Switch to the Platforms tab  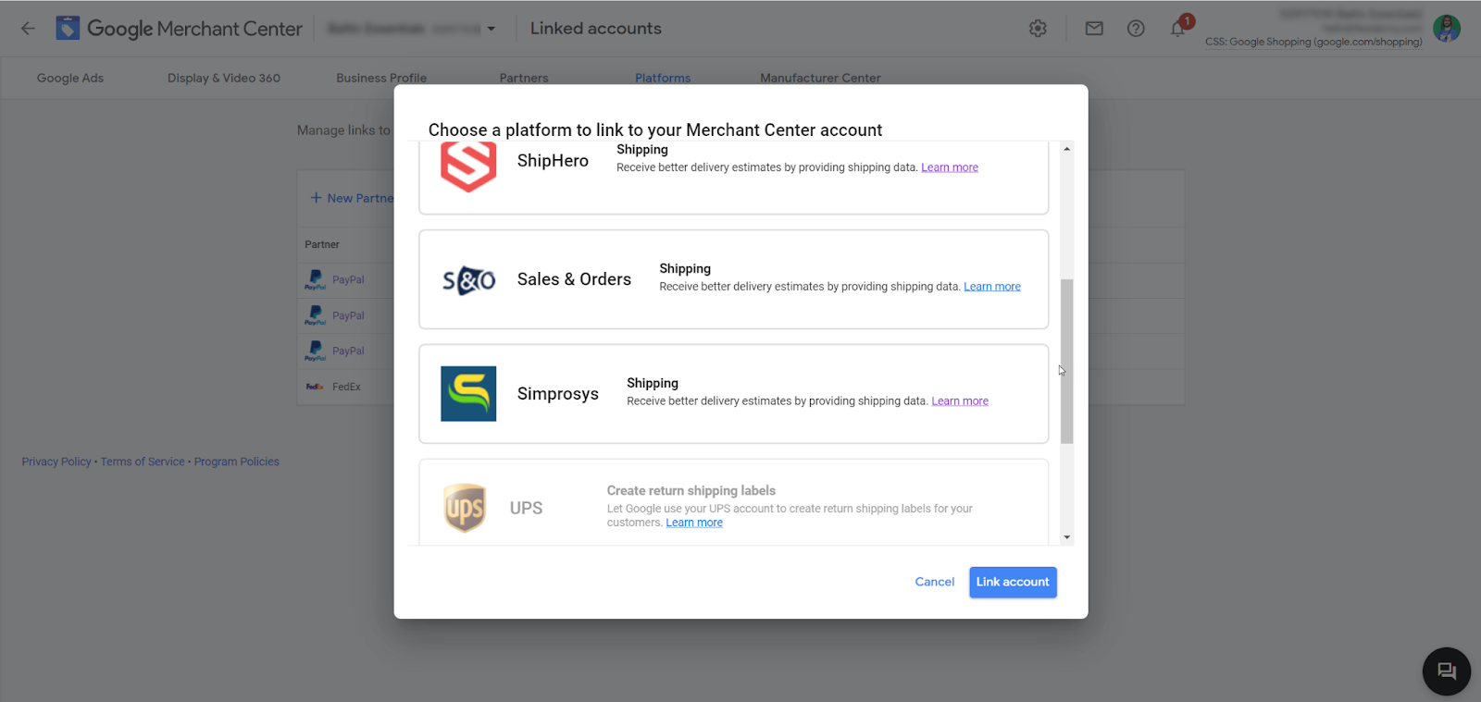pyautogui.click(x=663, y=78)
